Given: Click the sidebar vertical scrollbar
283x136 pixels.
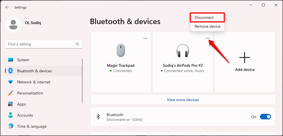Looking at the screenshot, I should coord(82,80).
